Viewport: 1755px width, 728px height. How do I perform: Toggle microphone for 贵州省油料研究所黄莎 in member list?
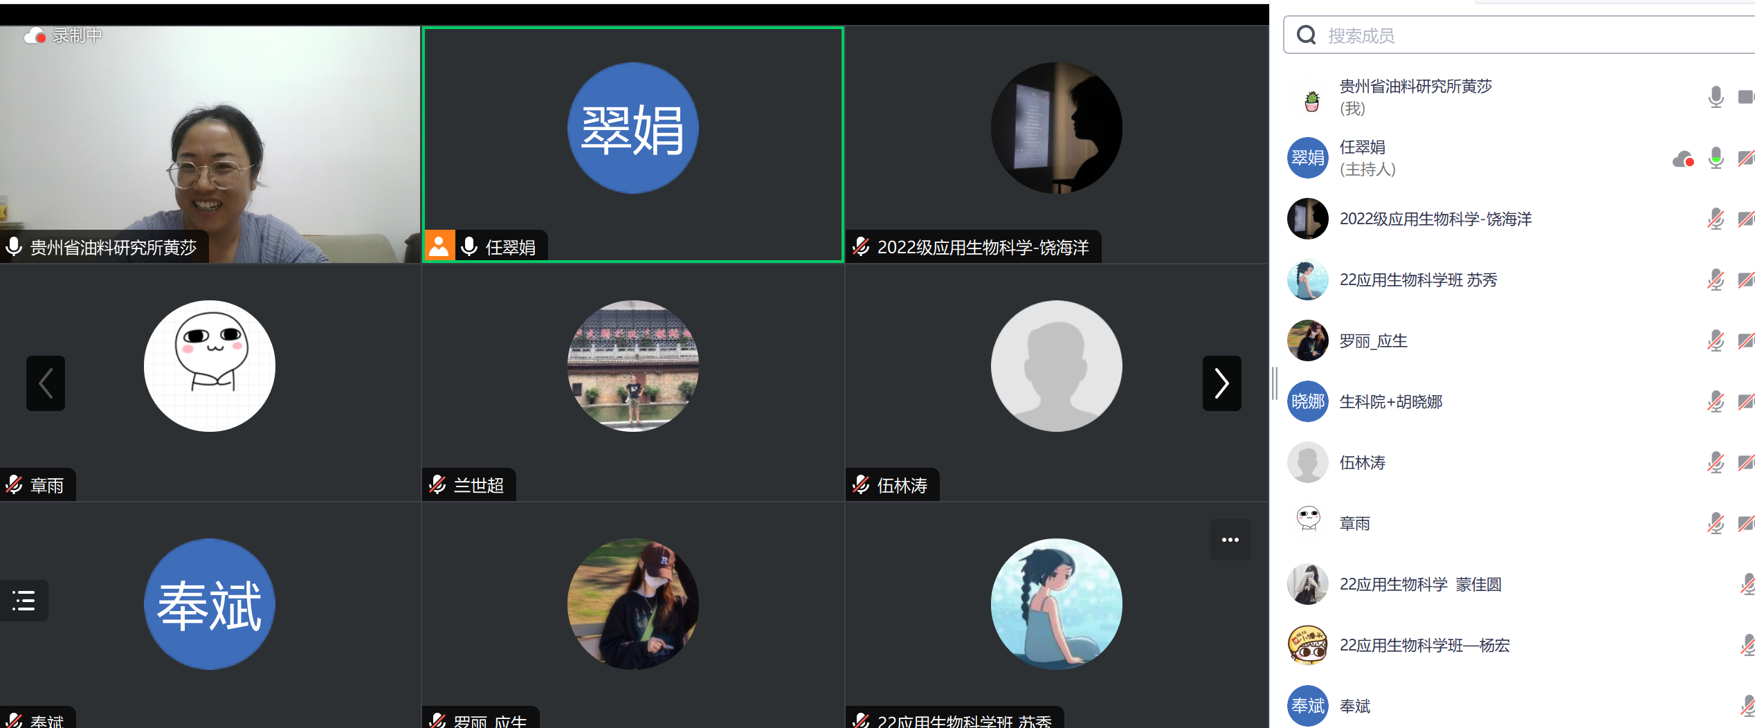click(x=1716, y=97)
